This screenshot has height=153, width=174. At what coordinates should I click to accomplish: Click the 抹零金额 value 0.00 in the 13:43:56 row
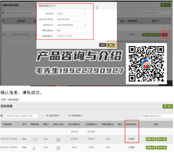pos(108,139)
